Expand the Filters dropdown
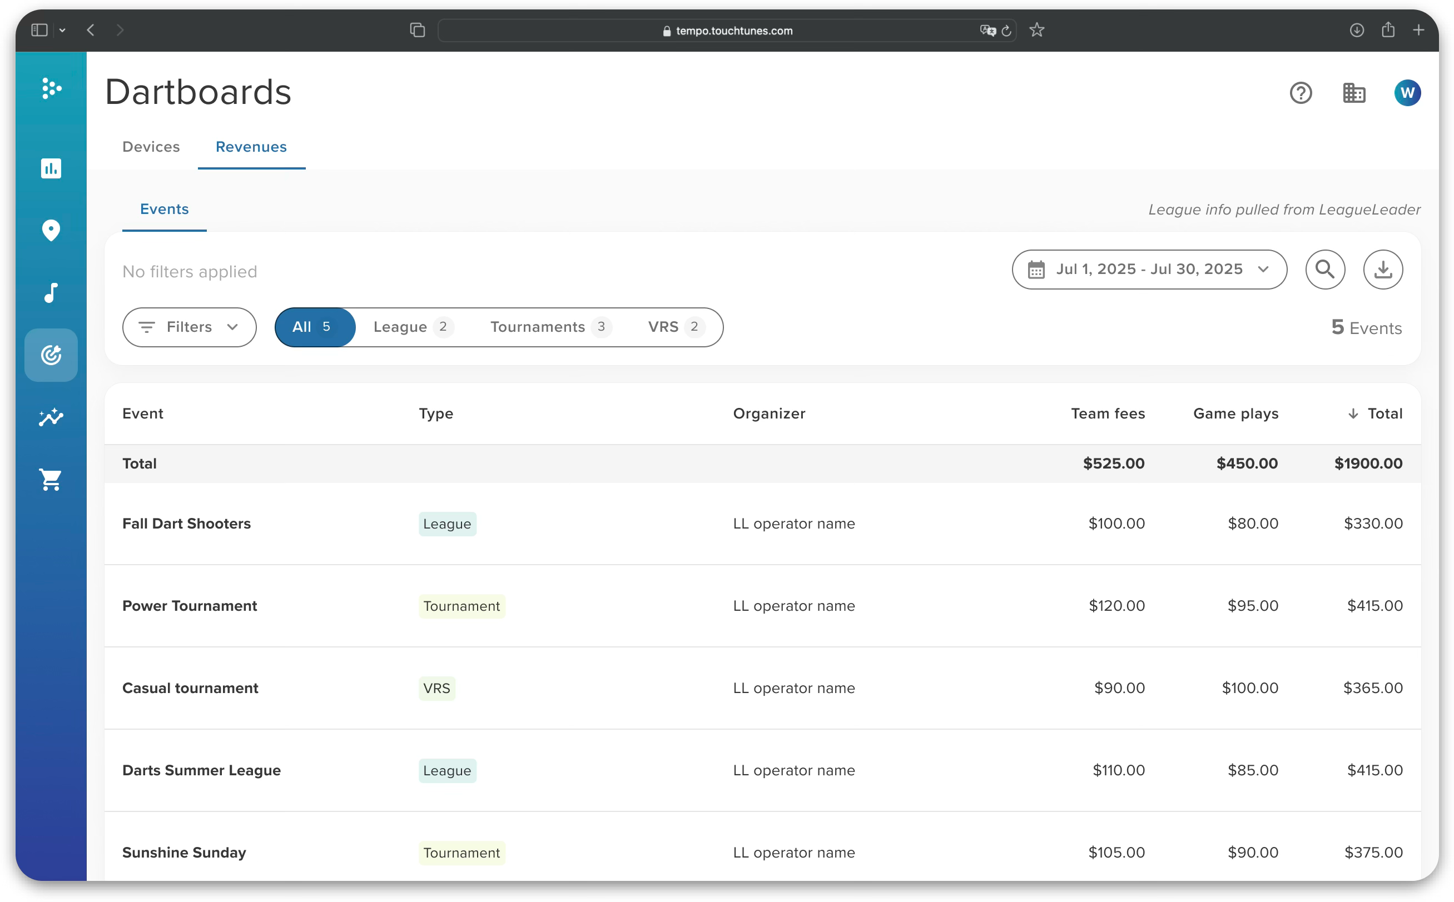 click(x=189, y=327)
